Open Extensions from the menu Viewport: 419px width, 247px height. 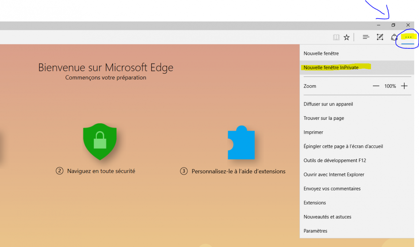[315, 203]
